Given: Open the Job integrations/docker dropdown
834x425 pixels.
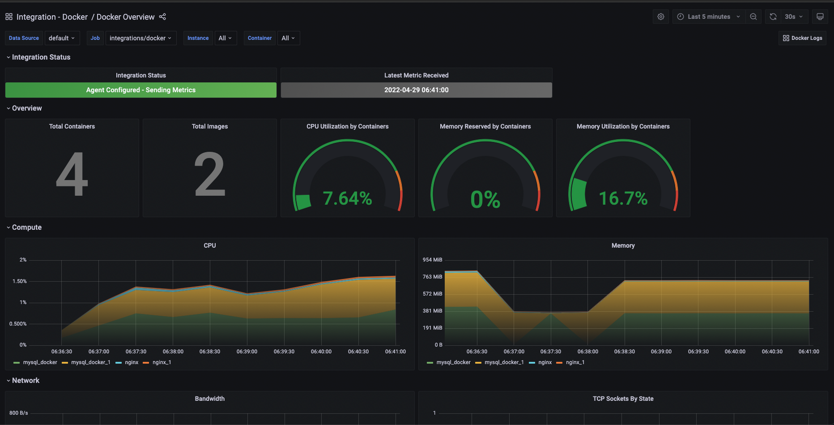Looking at the screenshot, I should pos(140,38).
